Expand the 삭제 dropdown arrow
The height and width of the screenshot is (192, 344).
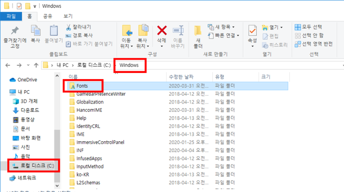click(162, 46)
